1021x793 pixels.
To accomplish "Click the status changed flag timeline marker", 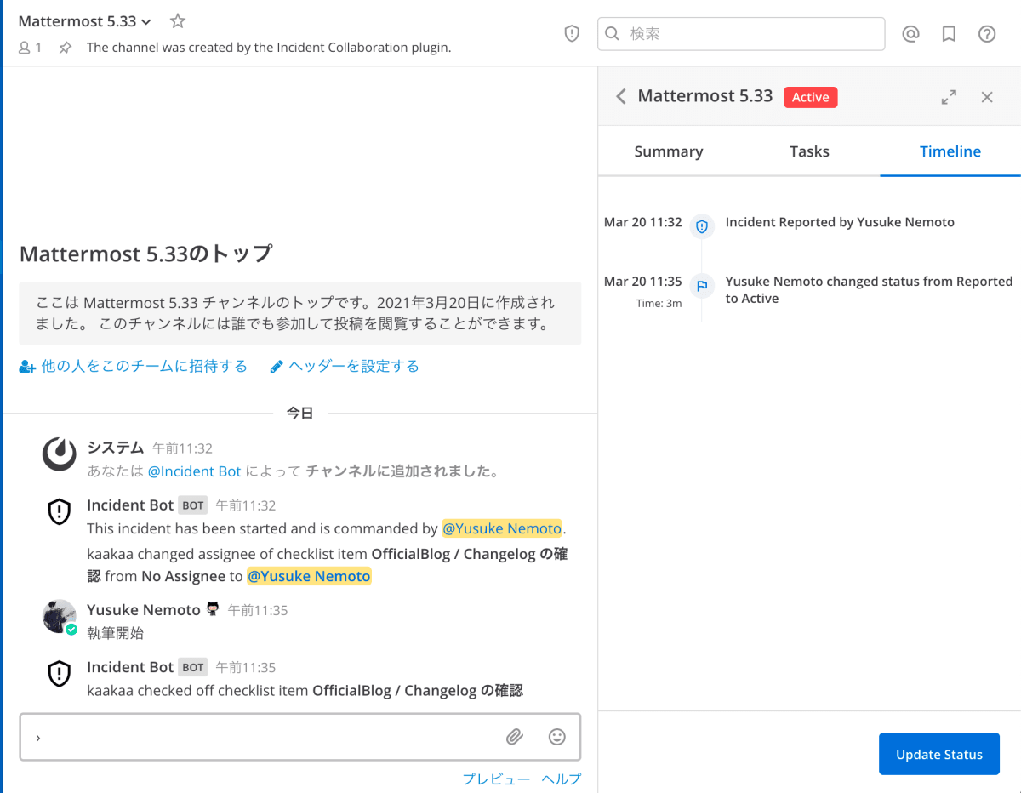I will 702,286.
